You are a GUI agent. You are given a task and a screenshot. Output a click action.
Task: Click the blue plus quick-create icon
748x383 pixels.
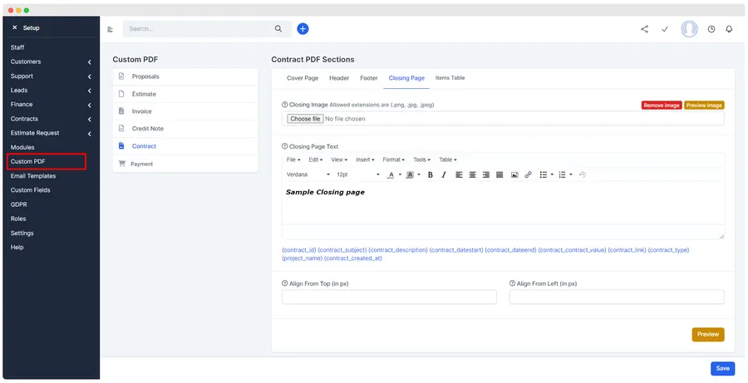coord(303,28)
